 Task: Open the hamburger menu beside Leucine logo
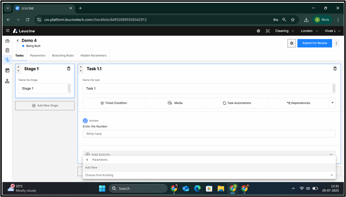point(8,31)
